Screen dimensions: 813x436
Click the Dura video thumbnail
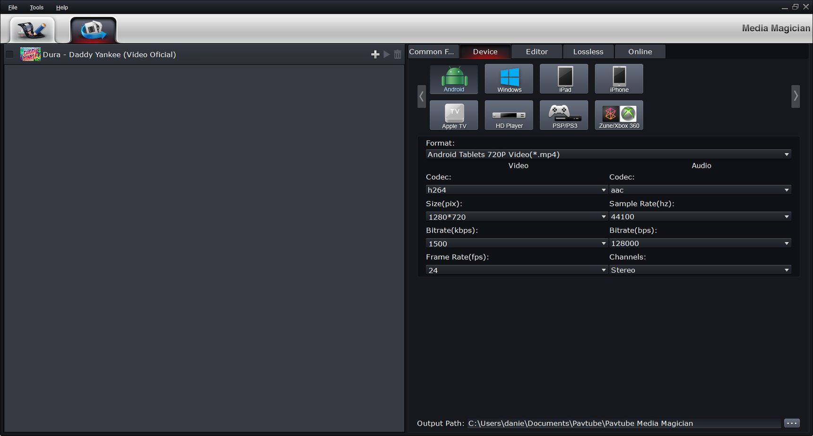coord(30,54)
